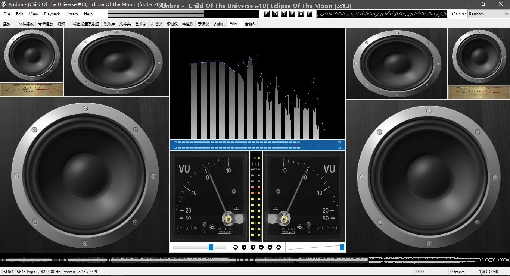
Task: Click the 'B' toolbar button
Action: tap(292, 14)
